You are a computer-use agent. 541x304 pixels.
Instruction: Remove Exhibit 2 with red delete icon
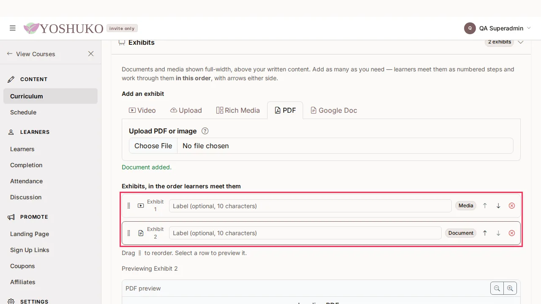coord(512,233)
